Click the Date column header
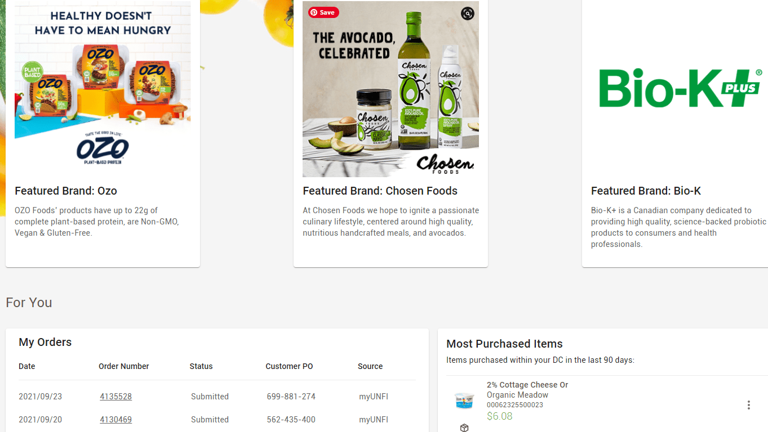Screen dimensions: 768x432 [27, 366]
